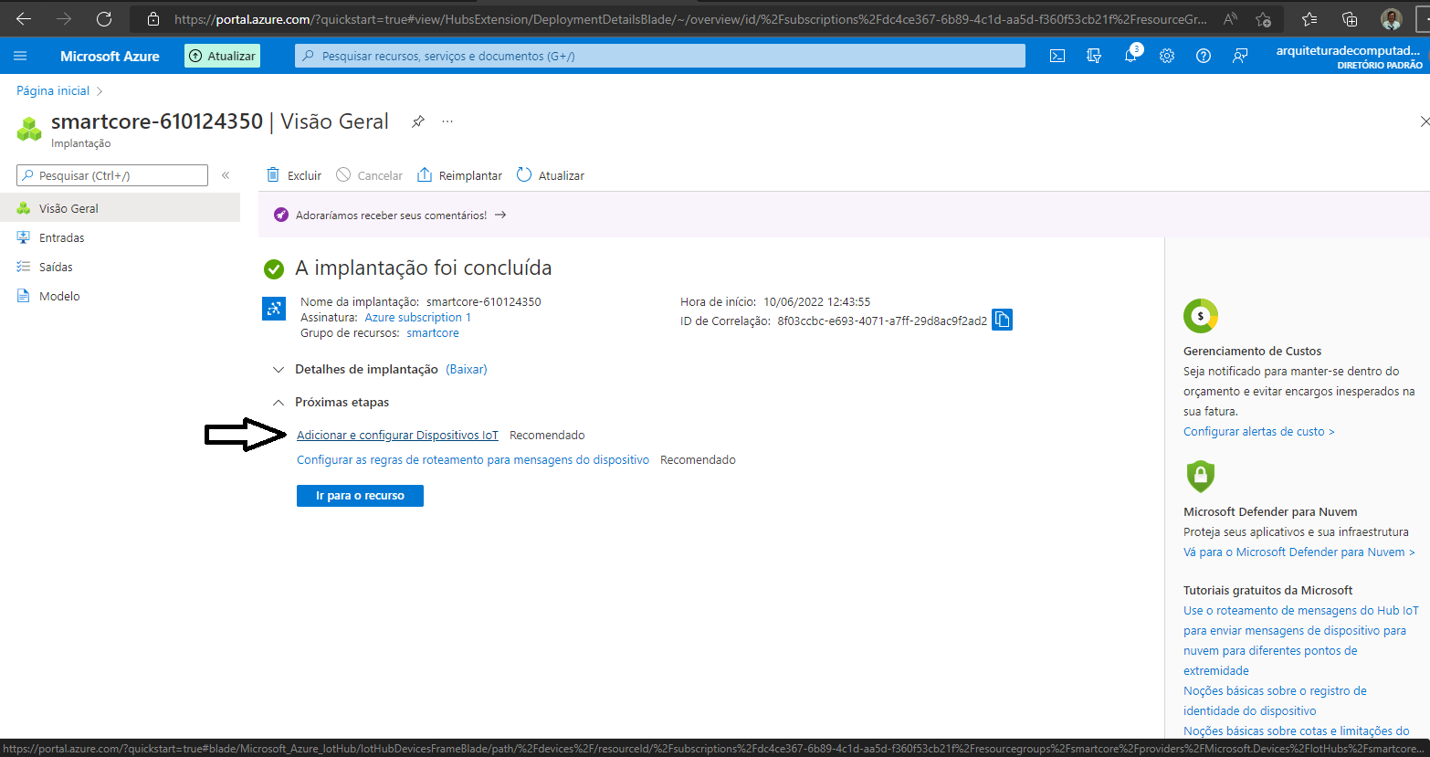This screenshot has height=757, width=1430.
Task: Copy the Correlation ID to clipboard
Action: (1002, 320)
